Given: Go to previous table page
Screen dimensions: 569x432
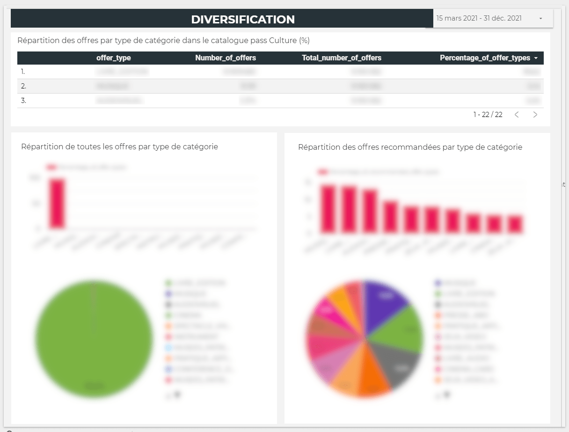Looking at the screenshot, I should [517, 115].
